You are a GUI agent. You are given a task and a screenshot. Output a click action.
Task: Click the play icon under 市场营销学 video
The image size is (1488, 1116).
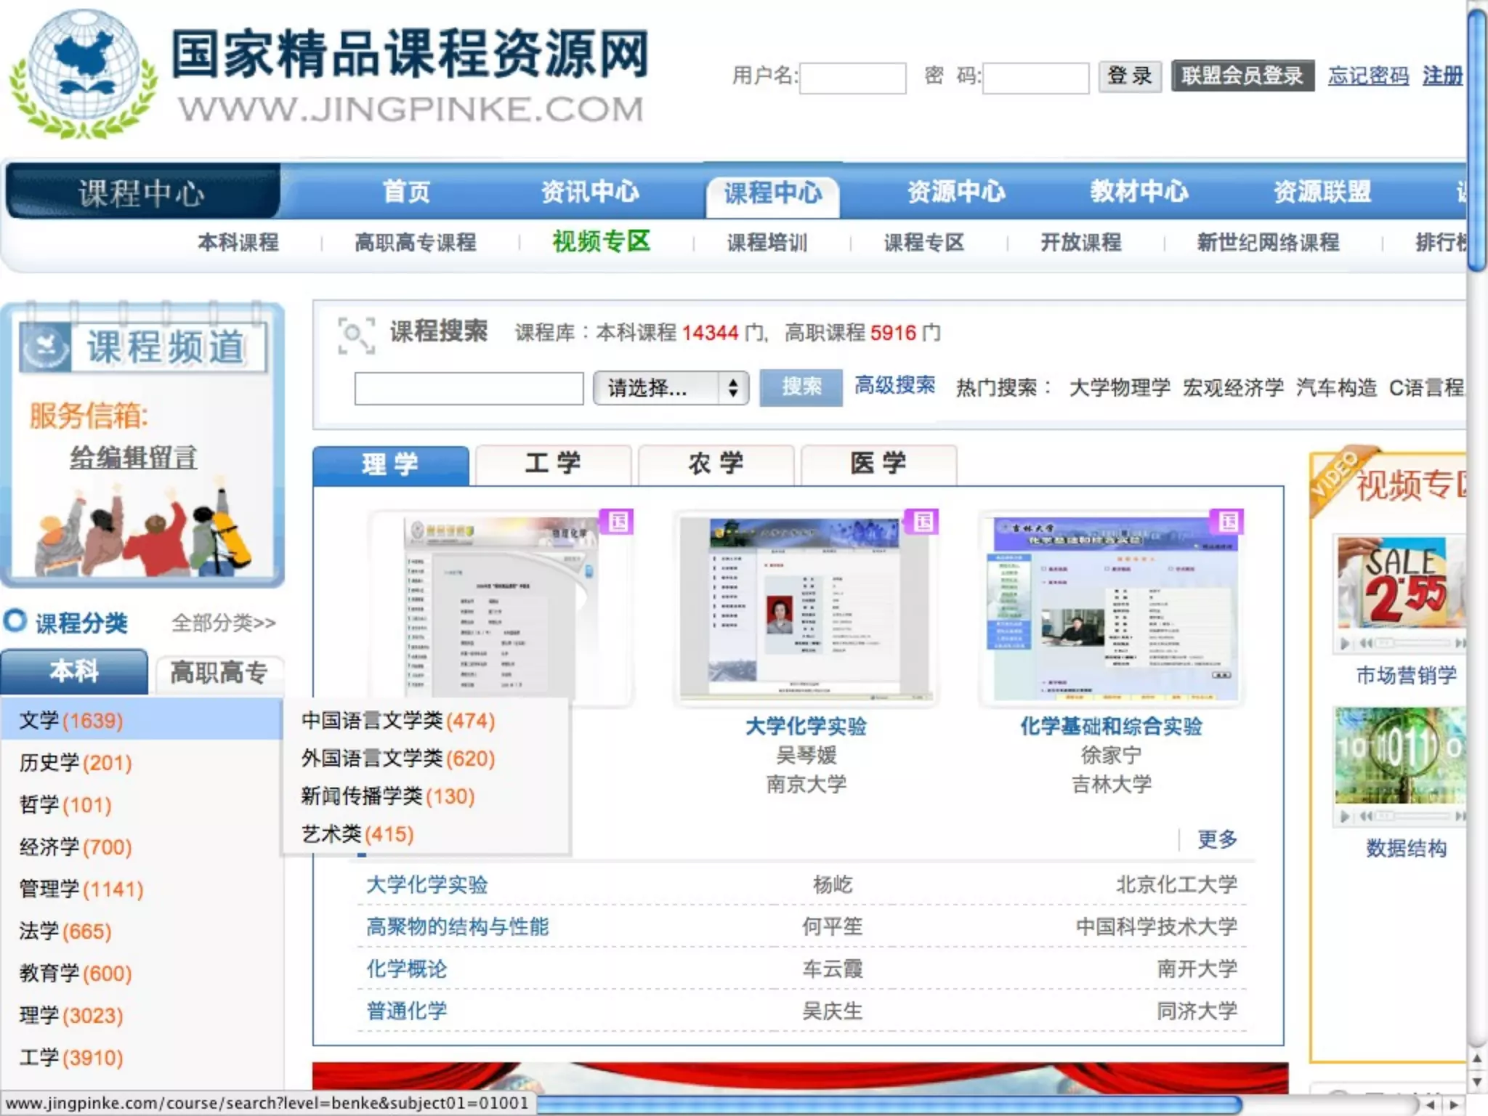pyautogui.click(x=1345, y=643)
